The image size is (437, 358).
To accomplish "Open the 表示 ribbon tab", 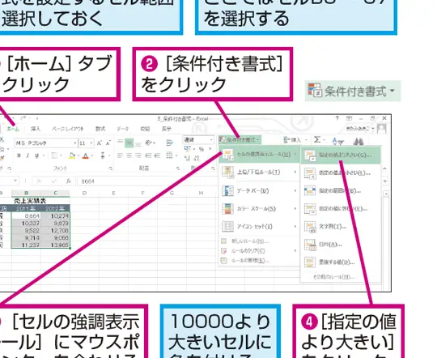I will [x=167, y=129].
